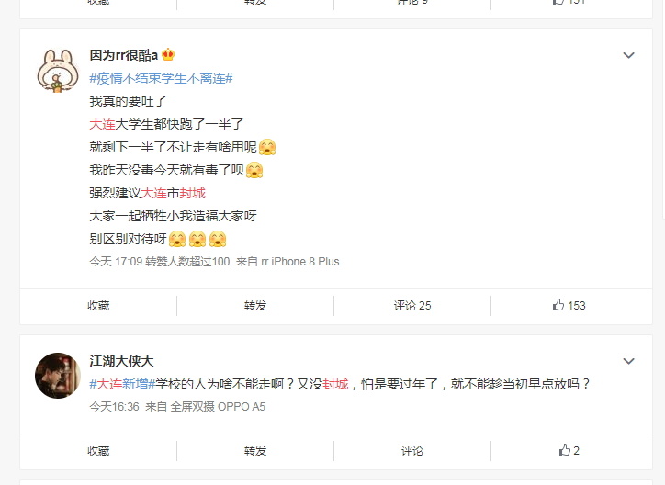The image size is (665, 485).
Task: Click 转发 on the 江湖大侠大 post
Action: click(255, 451)
